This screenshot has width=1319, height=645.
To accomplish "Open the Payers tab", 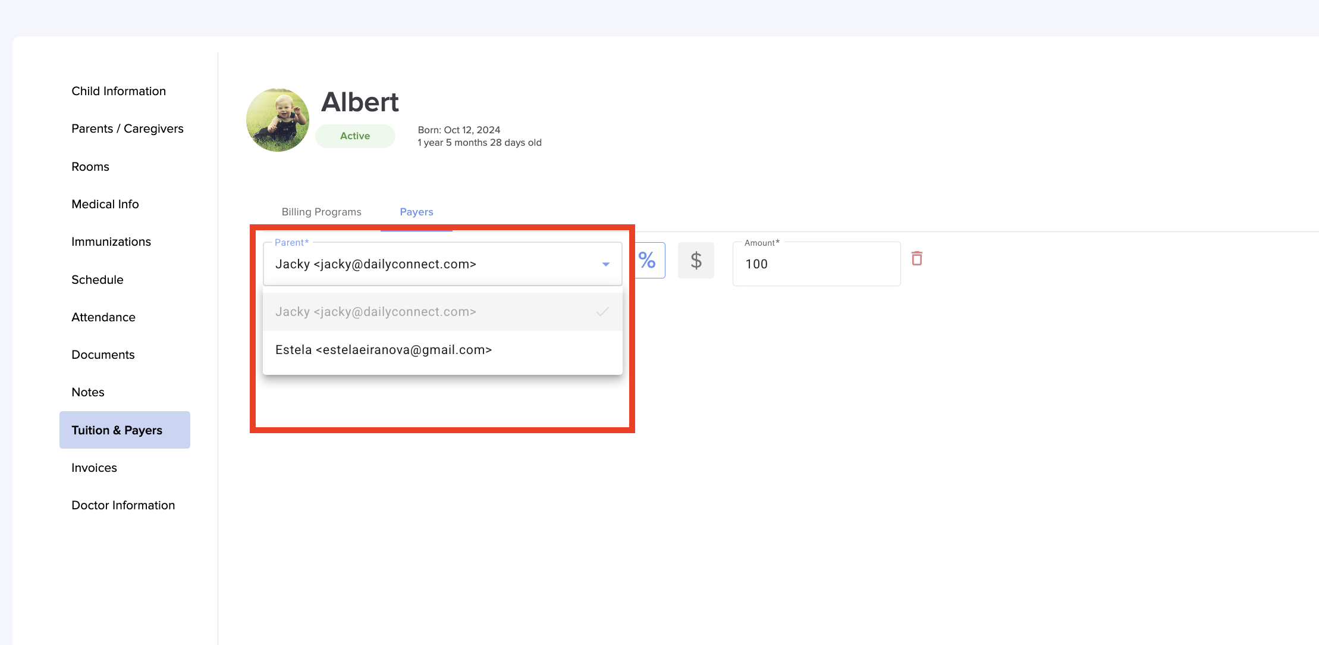I will [x=416, y=212].
